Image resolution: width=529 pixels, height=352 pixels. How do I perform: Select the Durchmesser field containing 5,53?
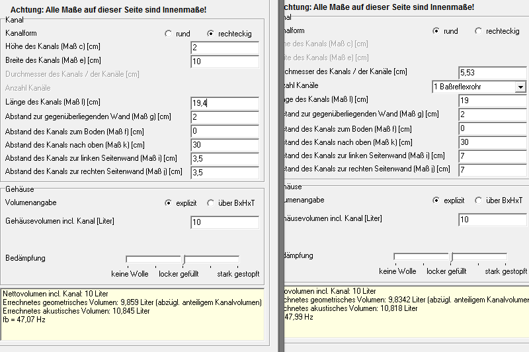492,72
